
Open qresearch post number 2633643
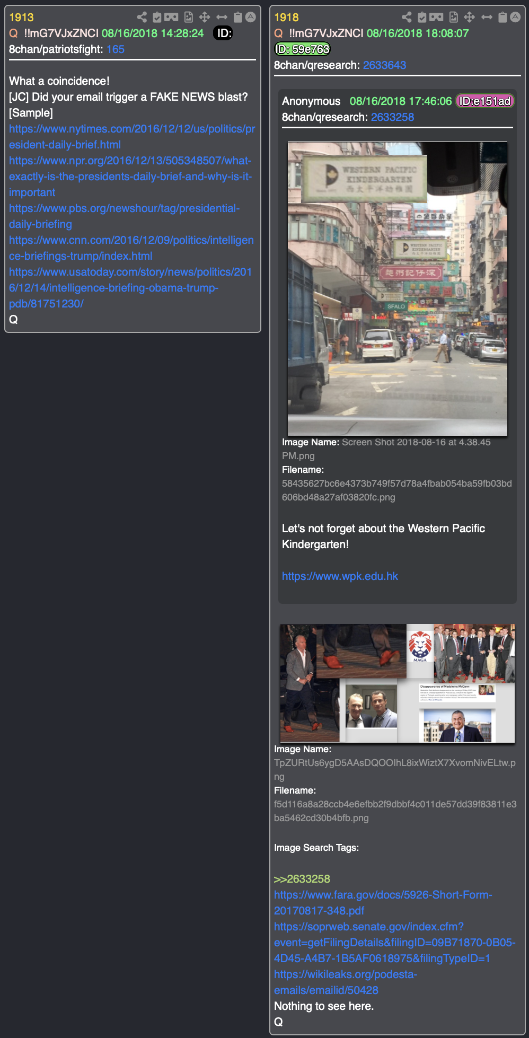click(384, 65)
